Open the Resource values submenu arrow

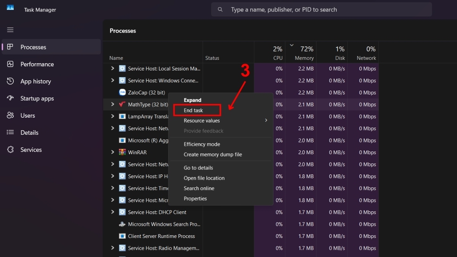(x=266, y=120)
